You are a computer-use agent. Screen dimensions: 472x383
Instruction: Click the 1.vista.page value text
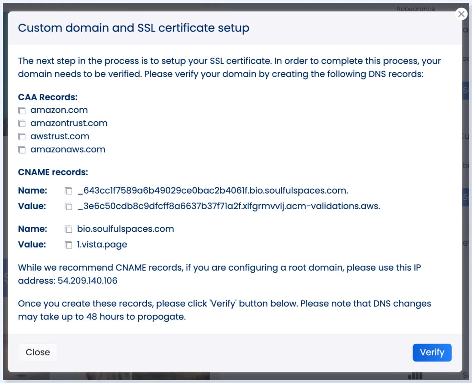coord(102,244)
